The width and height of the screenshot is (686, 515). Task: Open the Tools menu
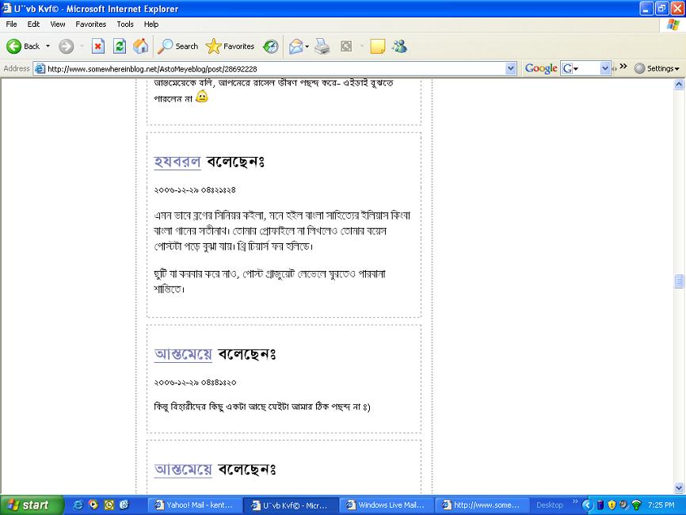point(124,24)
